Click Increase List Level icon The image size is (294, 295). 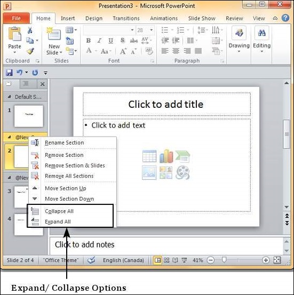point(176,41)
